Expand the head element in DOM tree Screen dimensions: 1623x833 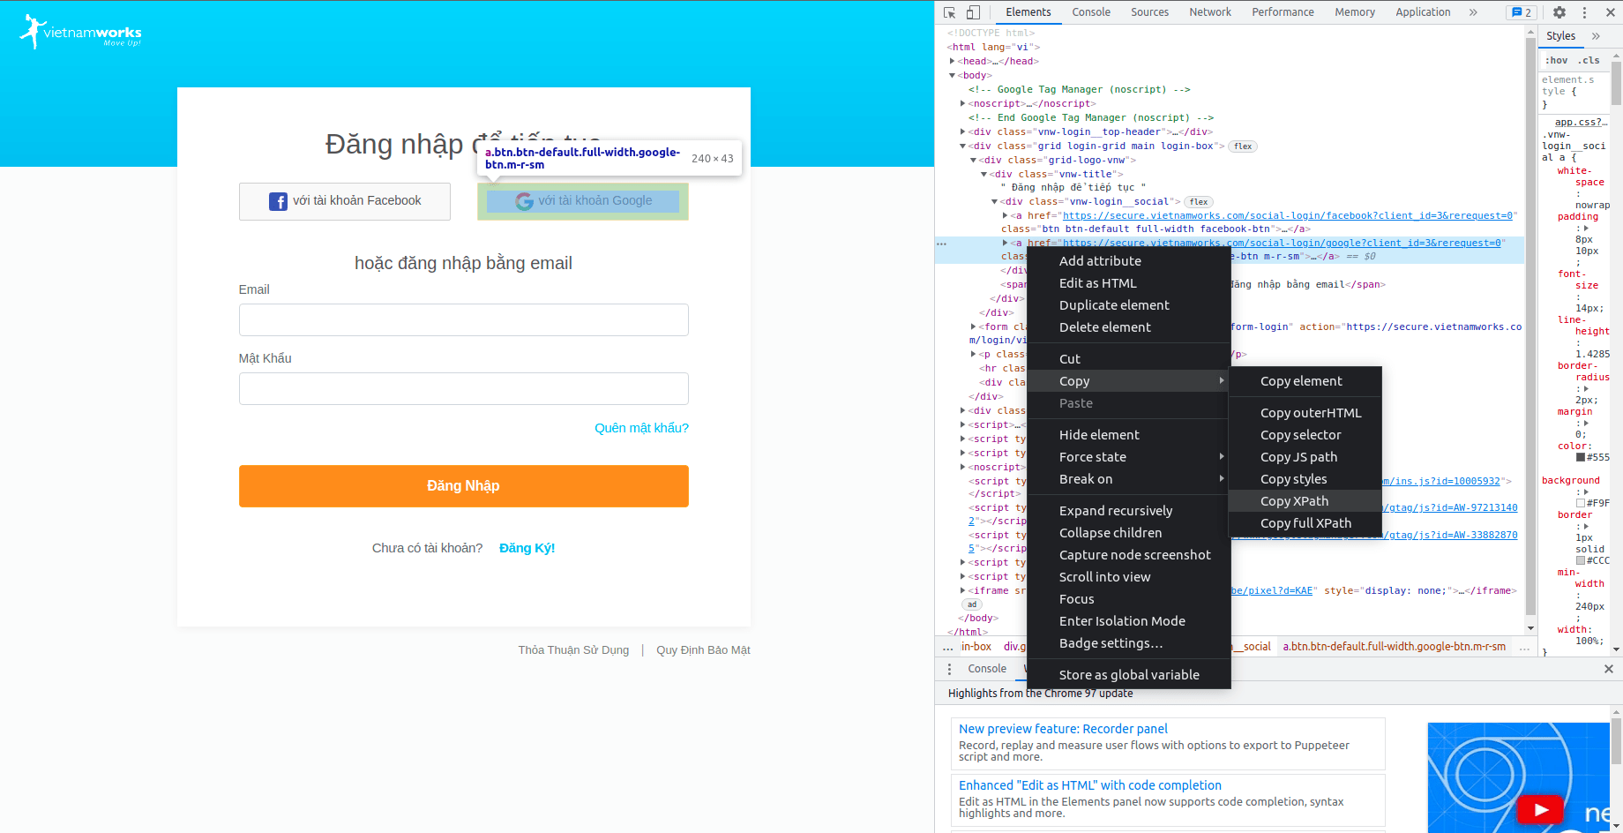click(953, 61)
